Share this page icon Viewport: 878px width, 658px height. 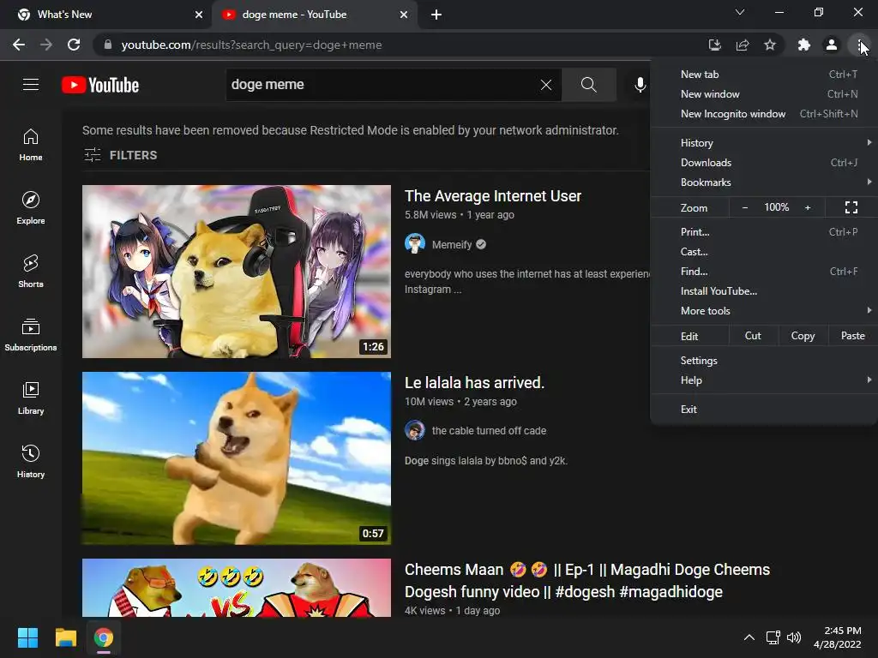[x=743, y=45]
